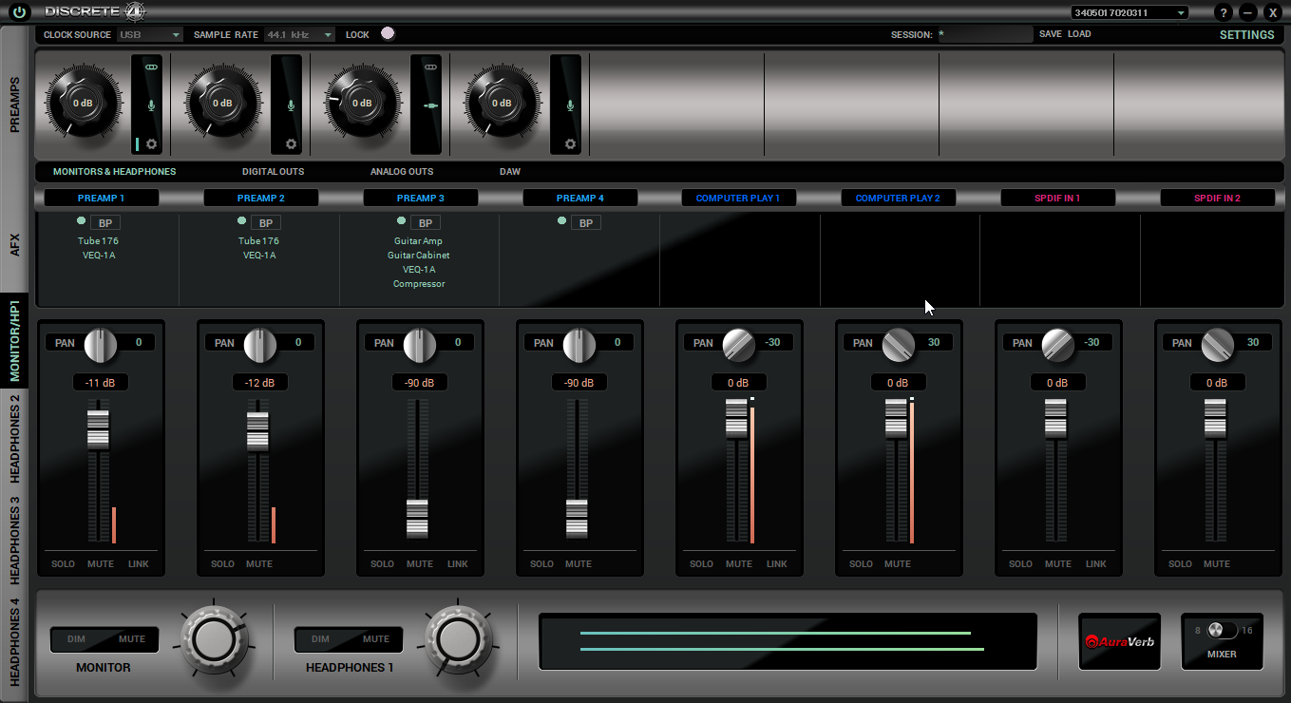
Task: Click the clock lock indicator light
Action: tap(387, 33)
